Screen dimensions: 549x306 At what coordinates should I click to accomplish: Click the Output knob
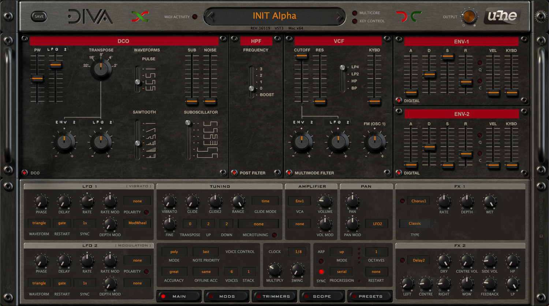point(469,16)
